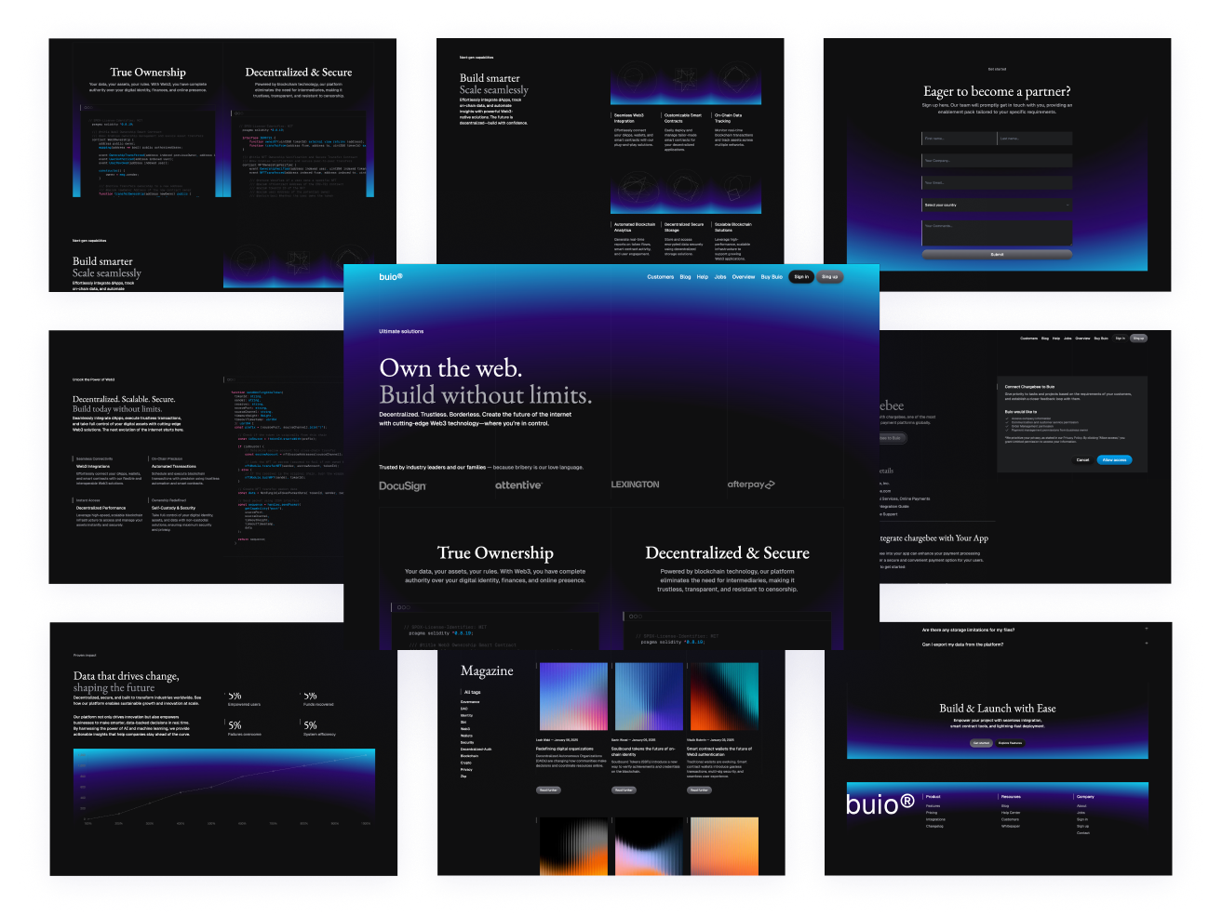Open the Customers menu item in main header
The height and width of the screenshot is (916, 1222).
coord(660,277)
